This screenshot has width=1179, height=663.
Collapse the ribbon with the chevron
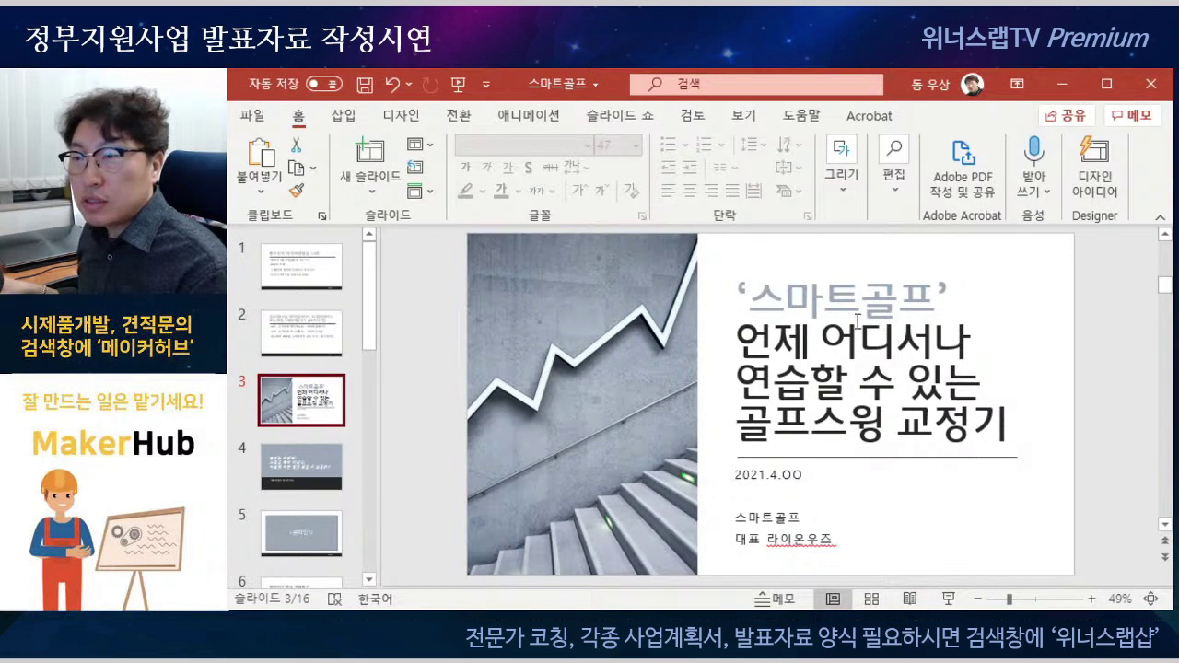pos(1160,216)
